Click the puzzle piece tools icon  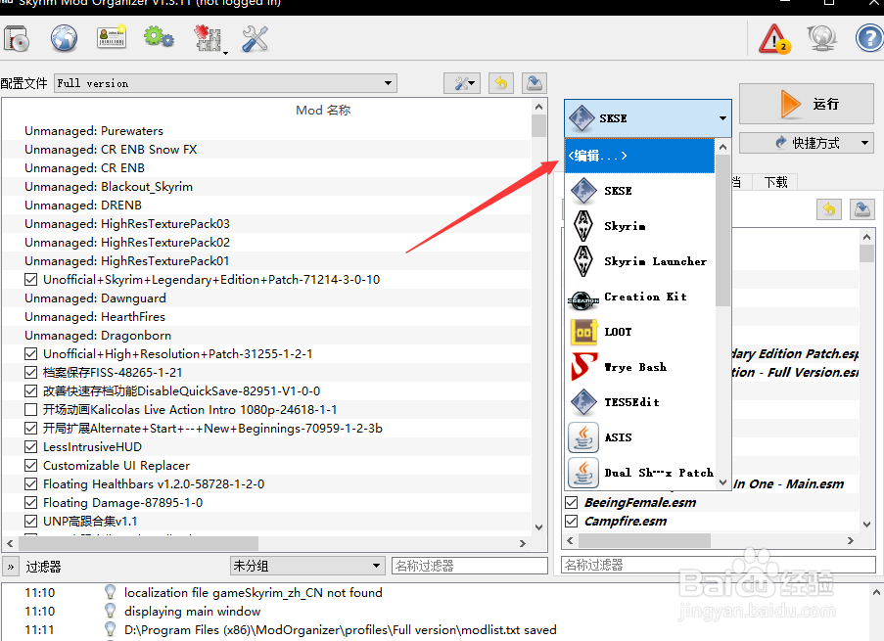pyautogui.click(x=207, y=38)
